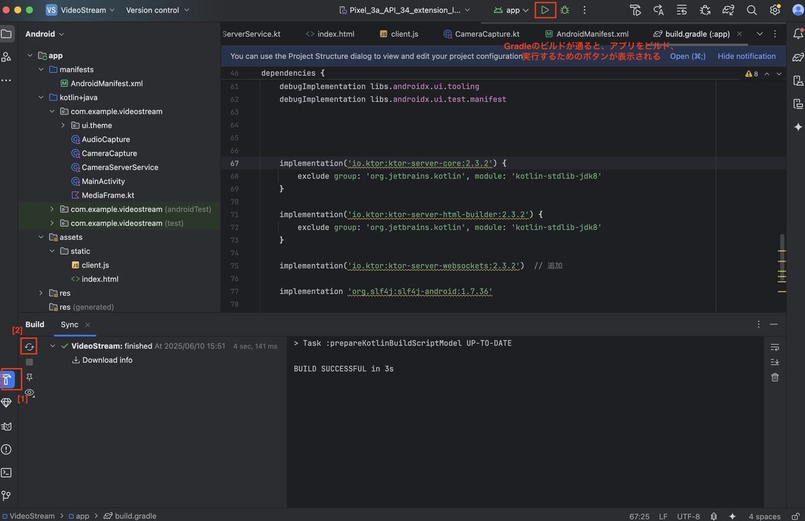Switch to the AndroidManifest.xml editor tab
Image resolution: width=805 pixels, height=521 pixels.
tap(586, 34)
